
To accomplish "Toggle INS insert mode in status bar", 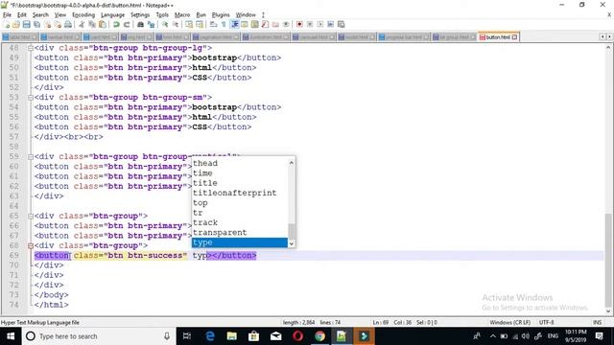I will (x=597, y=322).
